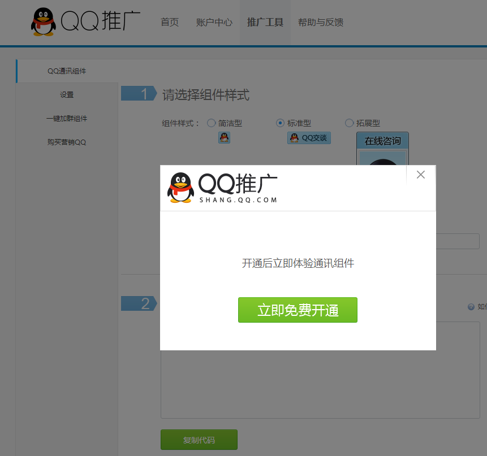Open the 帮助与反馈 navigation tab
This screenshot has height=456, width=487.
(x=321, y=23)
